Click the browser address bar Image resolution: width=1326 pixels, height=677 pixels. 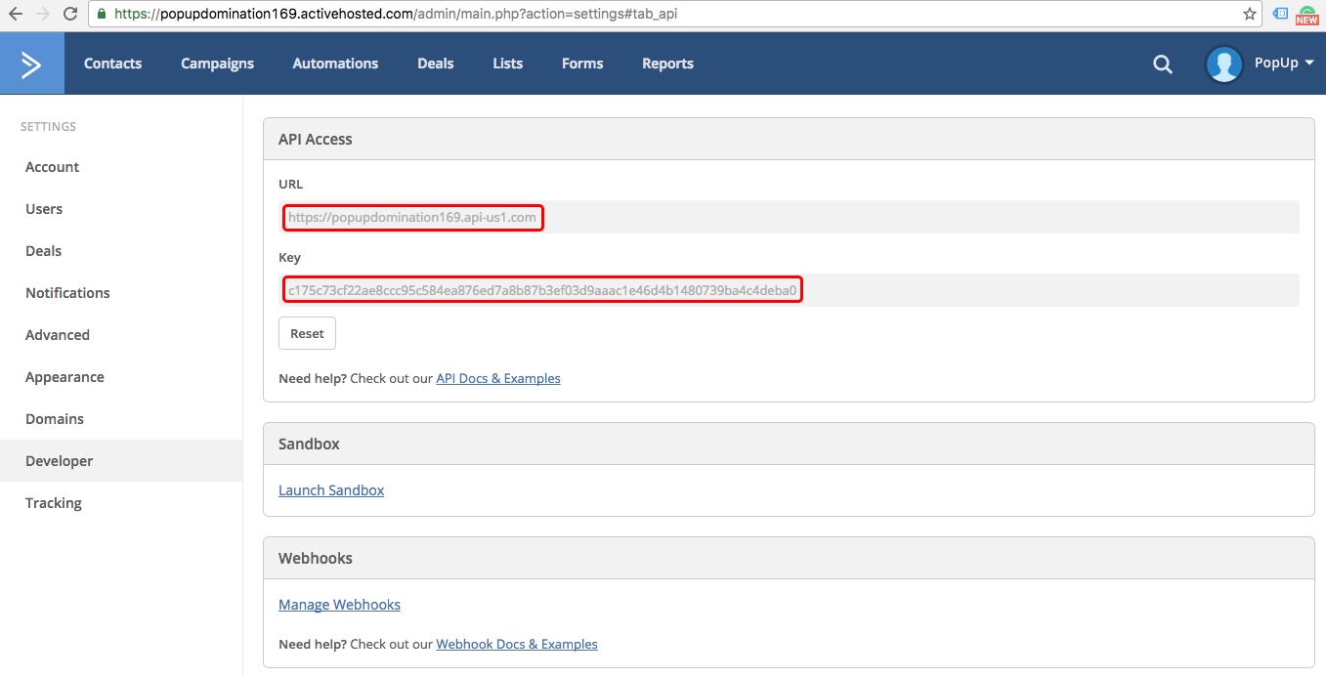click(674, 15)
